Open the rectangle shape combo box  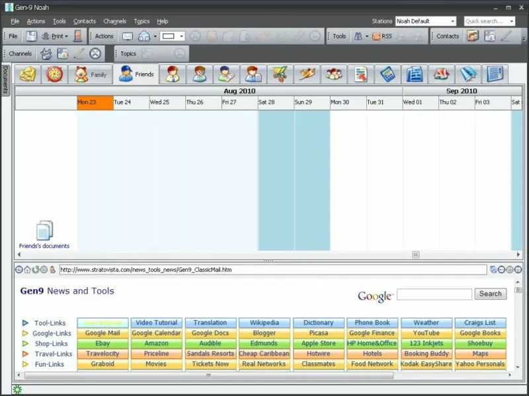(x=173, y=36)
